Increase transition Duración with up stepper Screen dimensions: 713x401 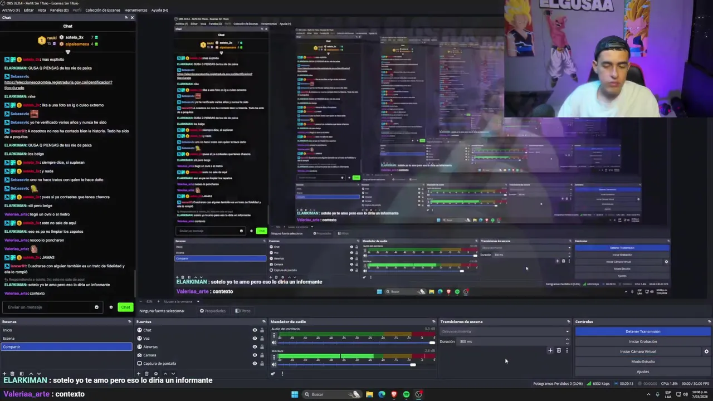tap(567, 340)
